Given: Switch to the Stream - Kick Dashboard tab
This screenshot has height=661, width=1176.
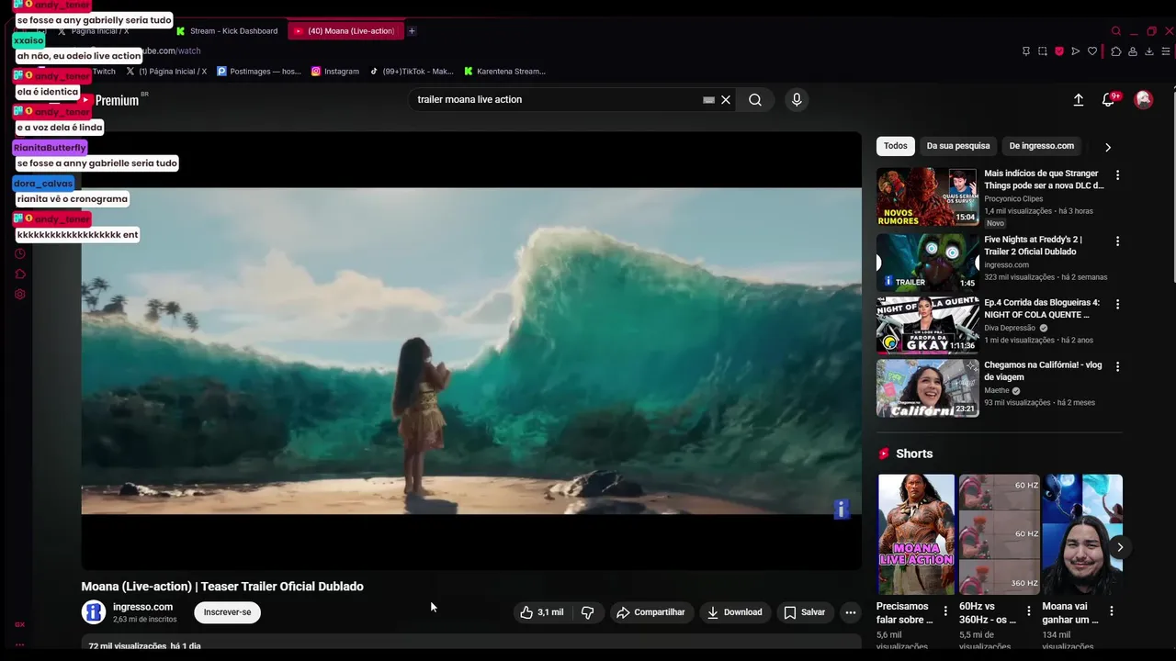Looking at the screenshot, I should [x=227, y=31].
